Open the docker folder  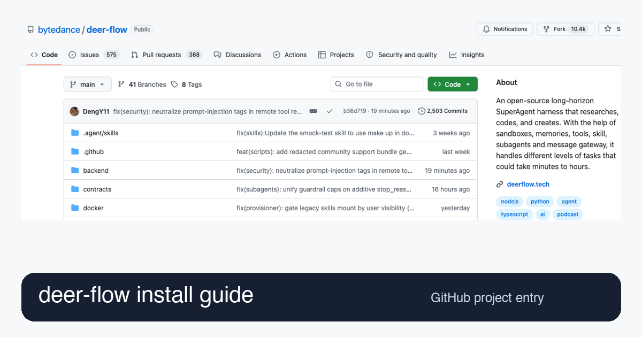tap(93, 208)
